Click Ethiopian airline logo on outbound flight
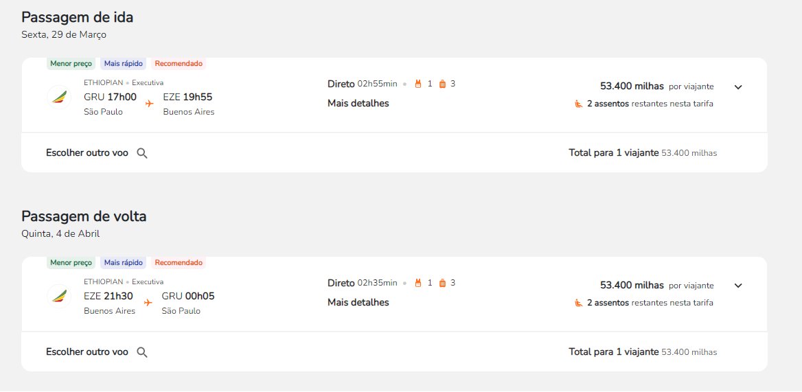 click(59, 97)
